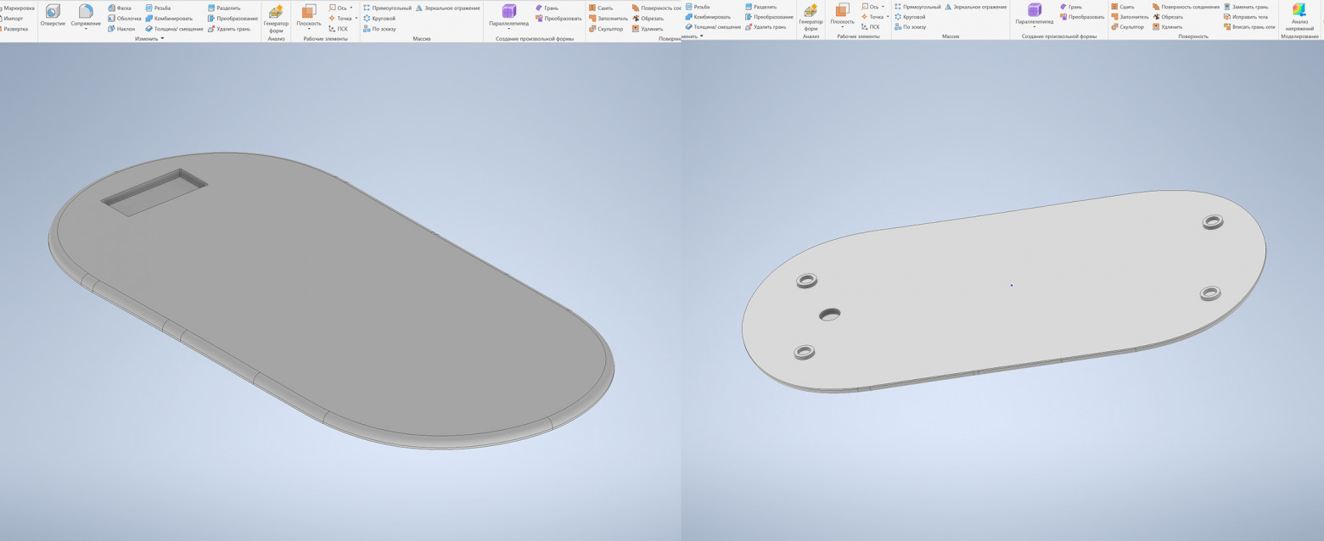Click the Заменить грань (Replace Face) icon
The image size is (1324, 541).
(1245, 7)
